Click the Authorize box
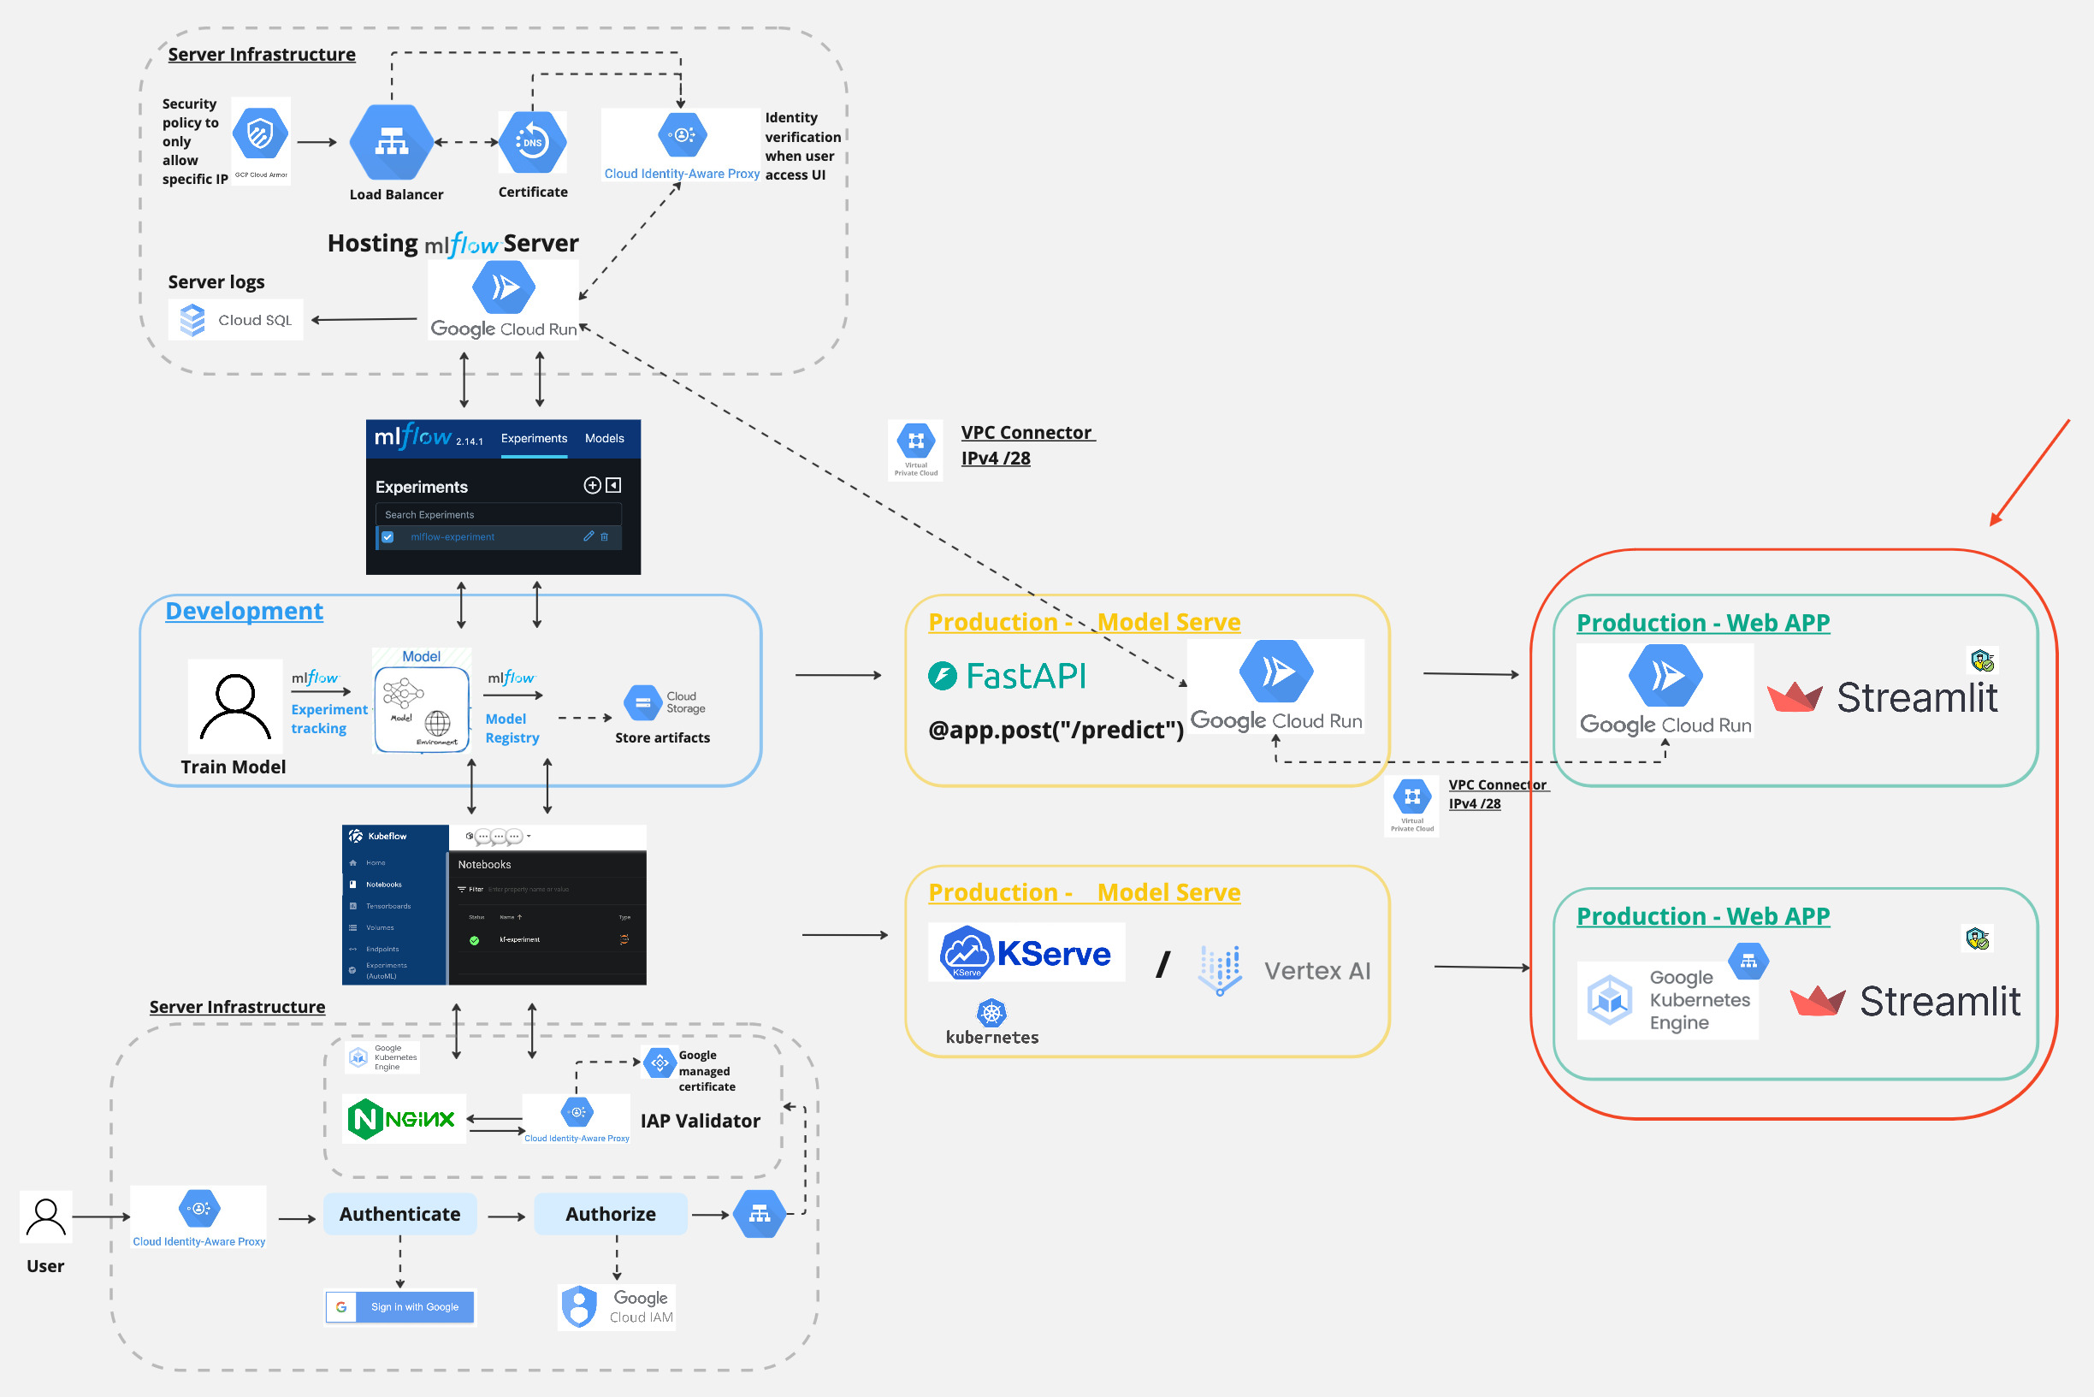The height and width of the screenshot is (1397, 2094). pyautogui.click(x=611, y=1213)
